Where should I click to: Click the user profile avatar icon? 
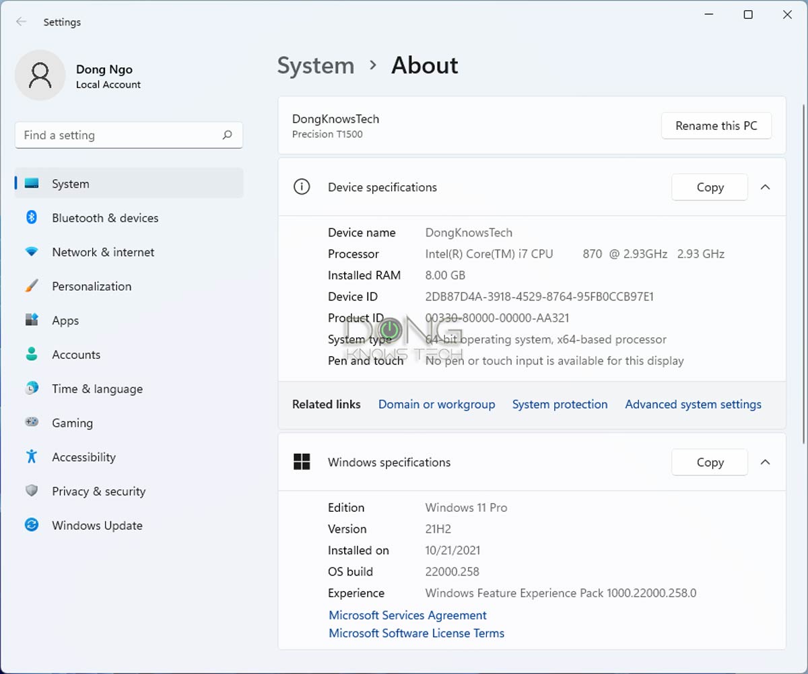tap(40, 75)
